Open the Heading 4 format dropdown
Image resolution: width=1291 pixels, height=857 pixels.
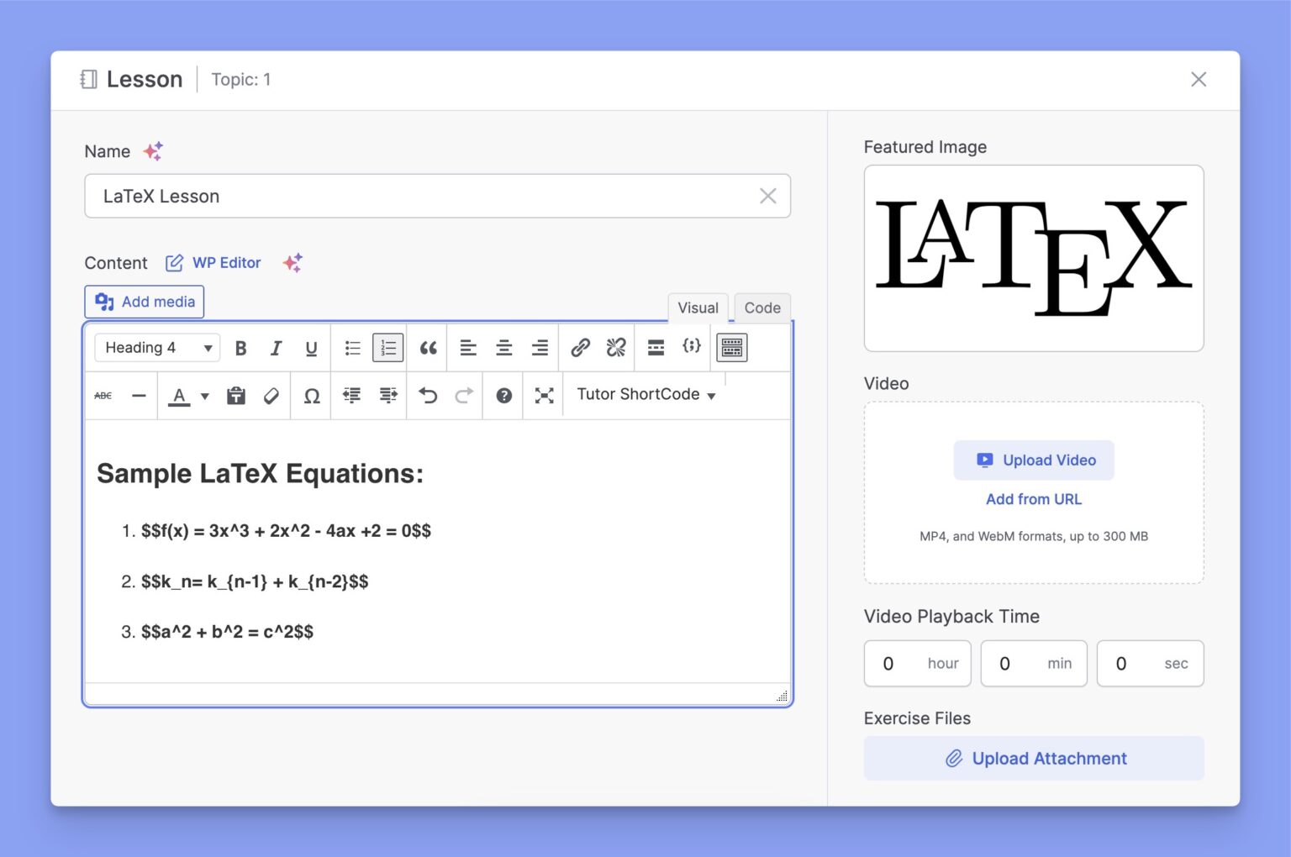tap(156, 347)
